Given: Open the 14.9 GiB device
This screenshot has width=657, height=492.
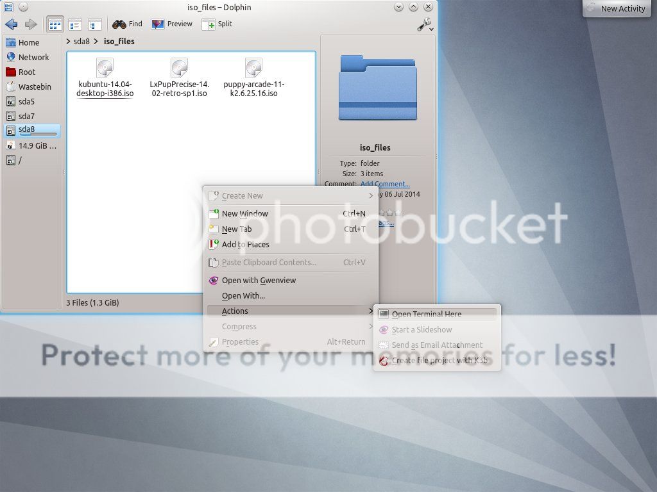Looking at the screenshot, I should [x=32, y=146].
